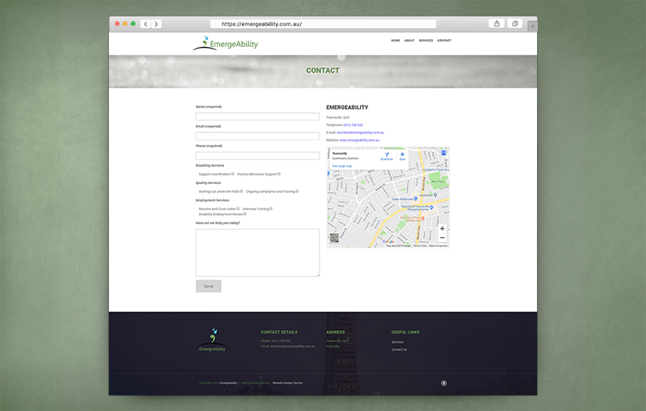The height and width of the screenshot is (411, 646).
Task: Click the Stockland Townsville map pin
Action: click(431, 207)
